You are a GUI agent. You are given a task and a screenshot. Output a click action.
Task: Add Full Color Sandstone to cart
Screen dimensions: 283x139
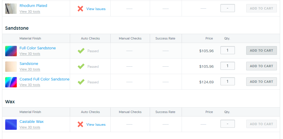pos(261,50)
